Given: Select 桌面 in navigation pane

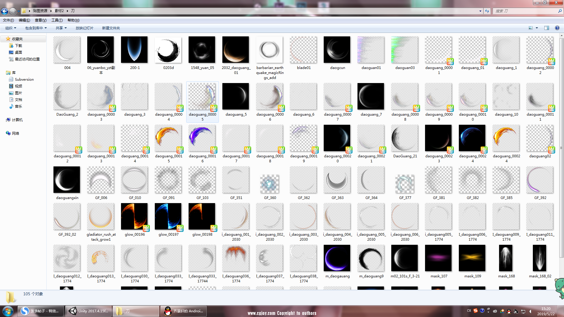Looking at the screenshot, I should coord(18,52).
